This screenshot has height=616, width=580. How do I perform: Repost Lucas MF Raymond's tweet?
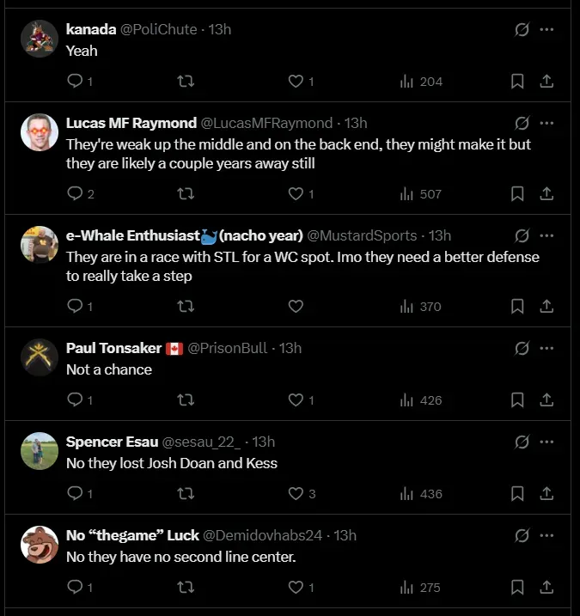[x=185, y=194]
